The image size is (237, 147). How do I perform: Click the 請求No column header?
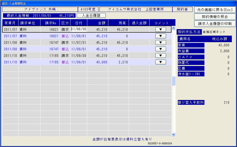tap(50, 23)
